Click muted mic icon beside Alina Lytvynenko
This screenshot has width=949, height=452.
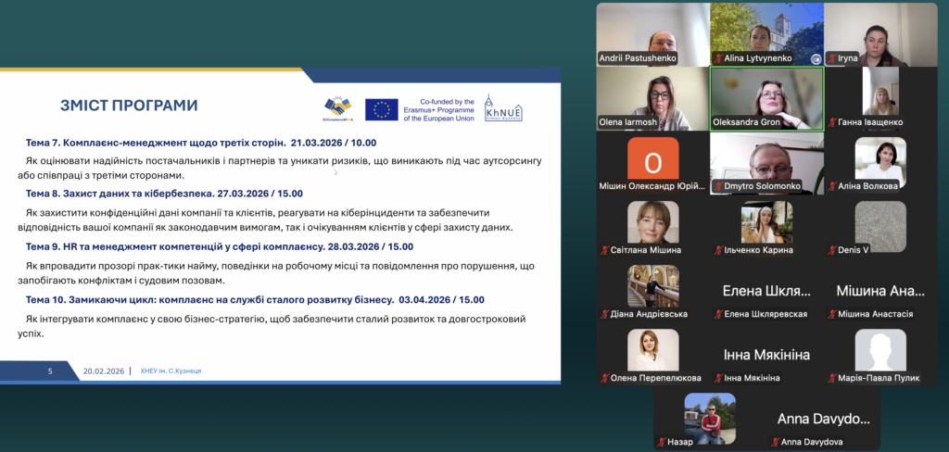click(x=717, y=58)
